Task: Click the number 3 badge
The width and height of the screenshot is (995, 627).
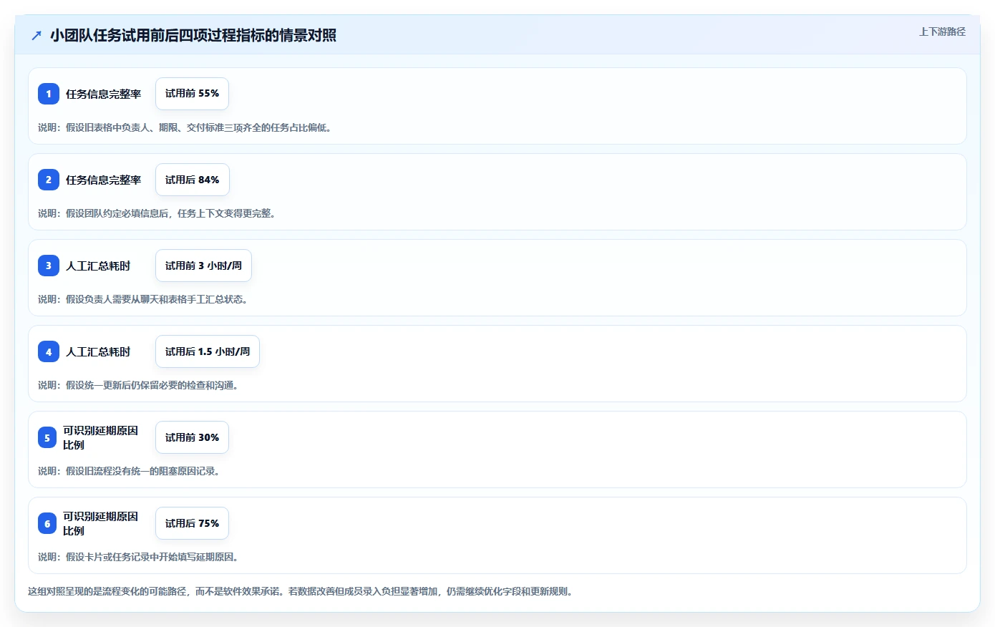Action: click(x=49, y=266)
